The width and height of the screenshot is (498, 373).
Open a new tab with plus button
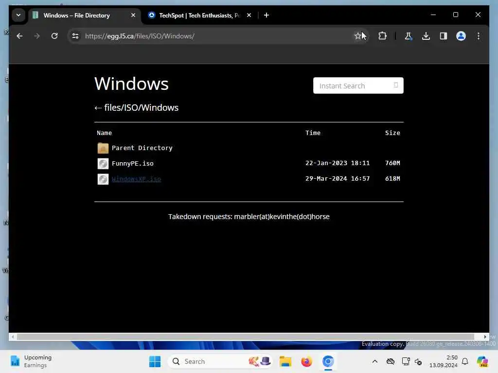click(x=267, y=15)
